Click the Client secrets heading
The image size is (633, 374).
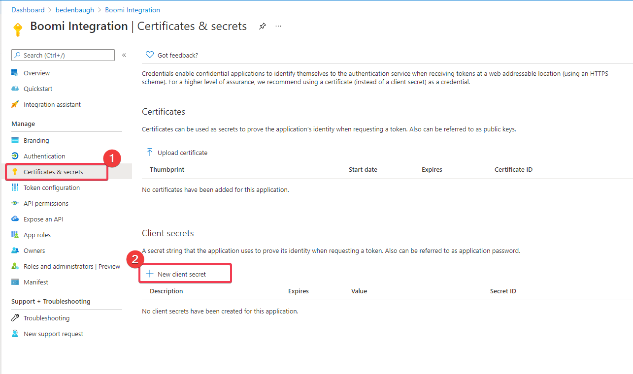pyautogui.click(x=168, y=233)
